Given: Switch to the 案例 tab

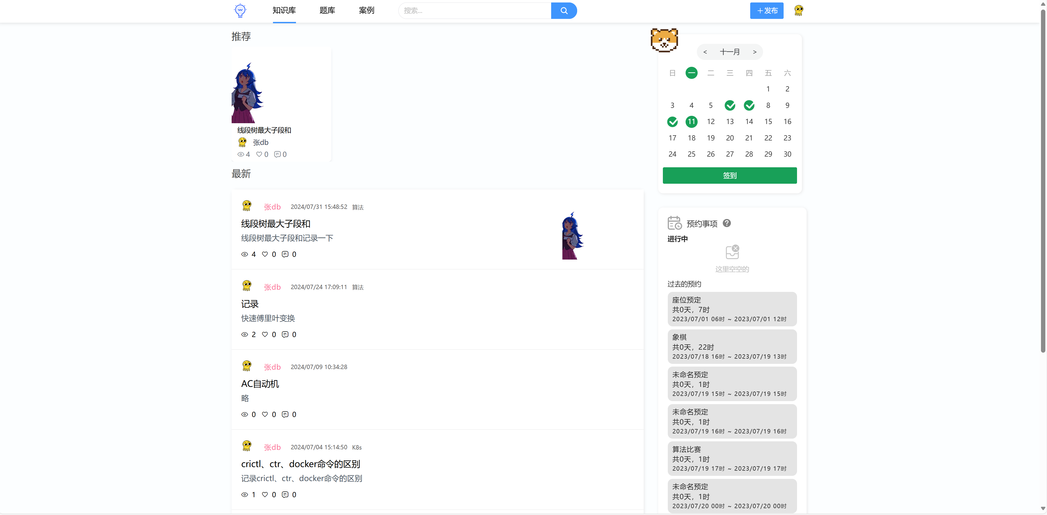Looking at the screenshot, I should (366, 11).
